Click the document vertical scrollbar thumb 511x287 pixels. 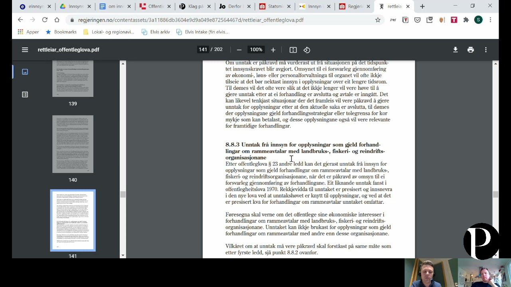pos(495,194)
